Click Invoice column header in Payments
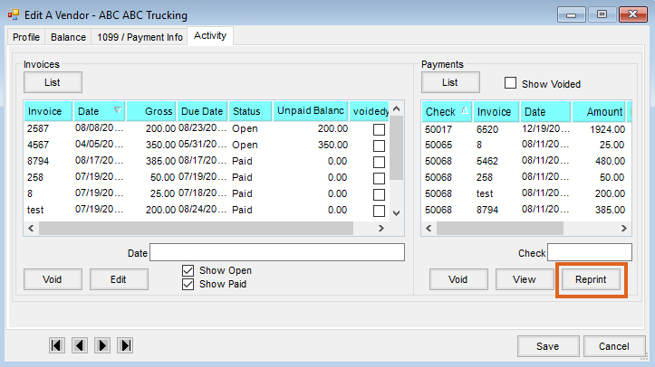The width and height of the screenshot is (655, 367). pyautogui.click(x=496, y=112)
